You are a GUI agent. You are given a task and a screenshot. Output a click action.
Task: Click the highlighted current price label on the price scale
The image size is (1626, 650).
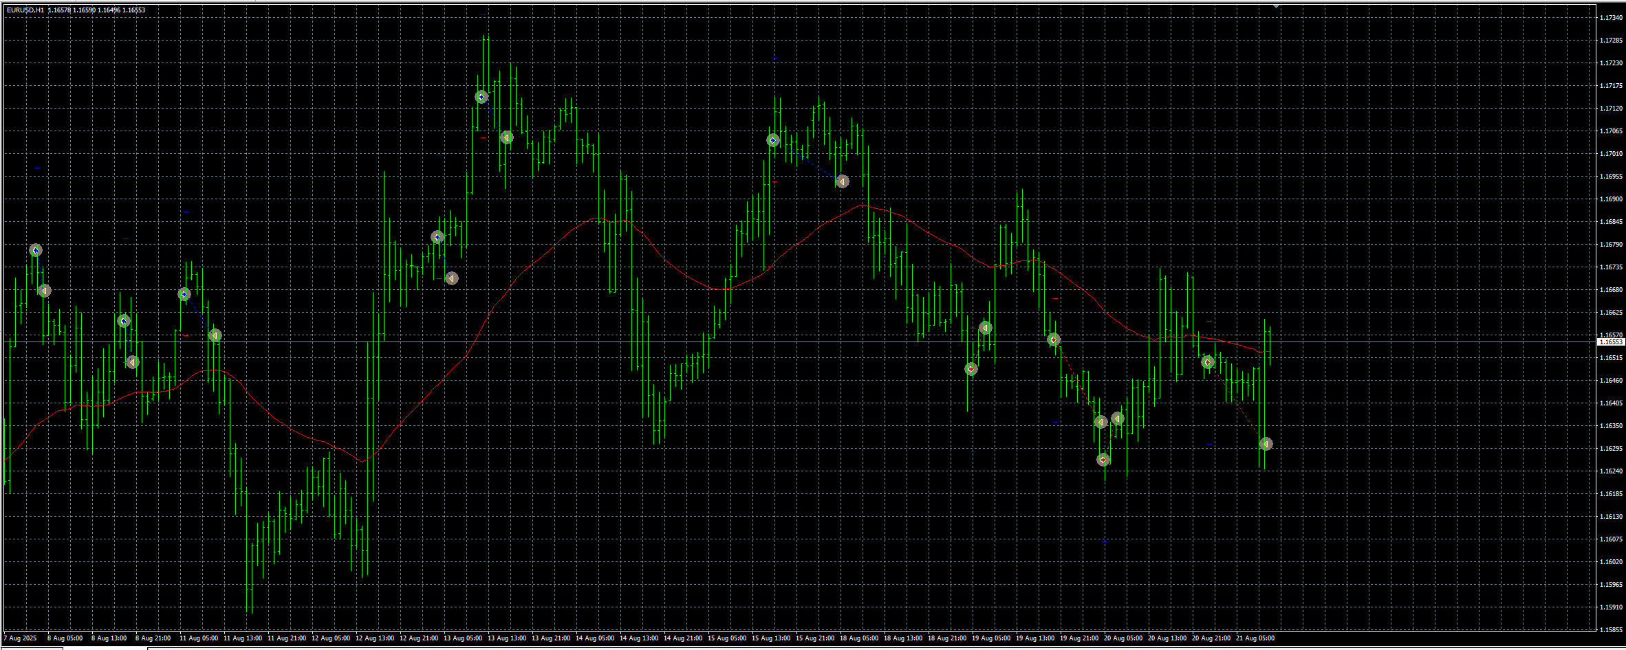coord(1611,341)
